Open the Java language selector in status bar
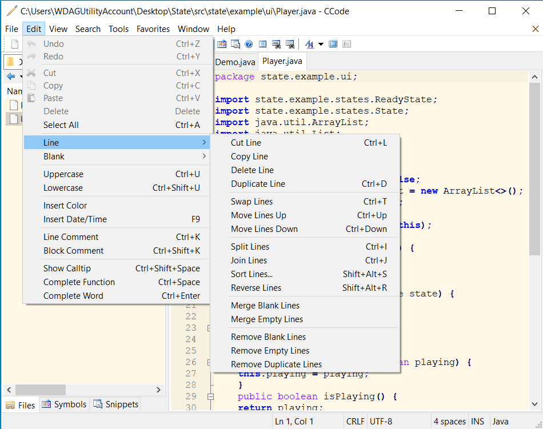Screen dimensions: 543x429 pyautogui.click(x=500, y=422)
